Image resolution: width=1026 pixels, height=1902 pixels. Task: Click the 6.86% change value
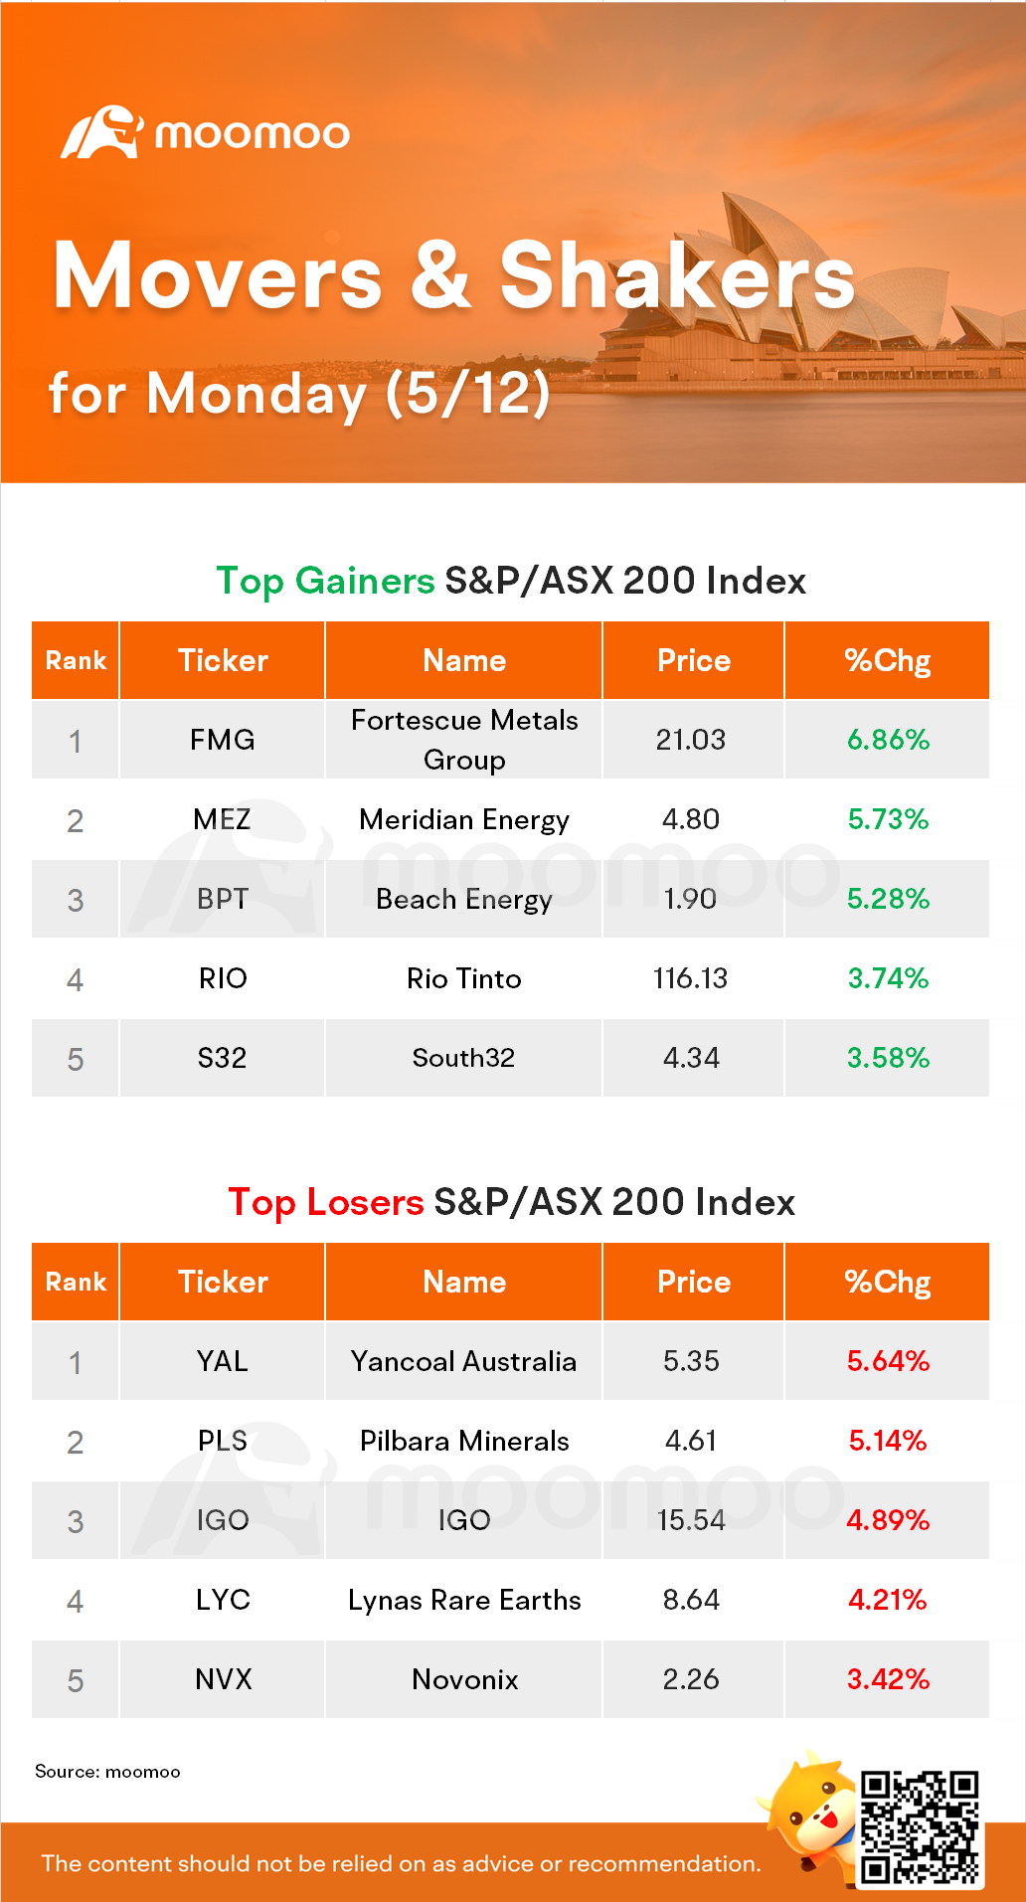(x=888, y=740)
